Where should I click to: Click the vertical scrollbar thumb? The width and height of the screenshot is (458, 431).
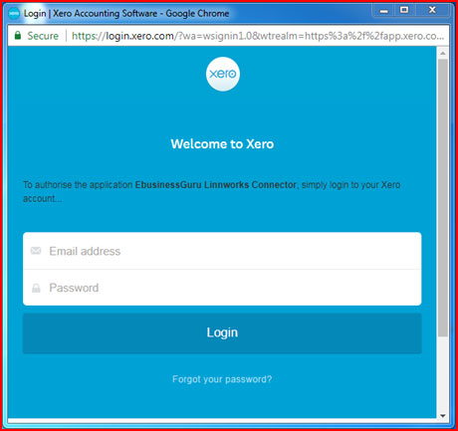pos(443,198)
